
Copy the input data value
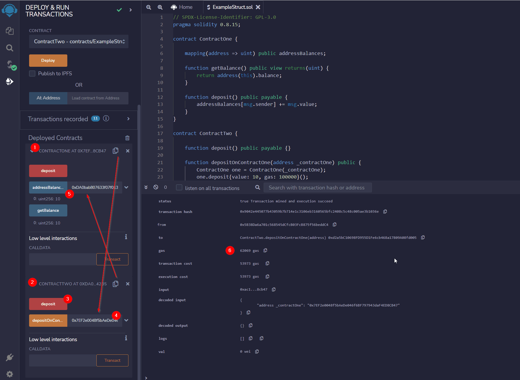pyautogui.click(x=274, y=289)
